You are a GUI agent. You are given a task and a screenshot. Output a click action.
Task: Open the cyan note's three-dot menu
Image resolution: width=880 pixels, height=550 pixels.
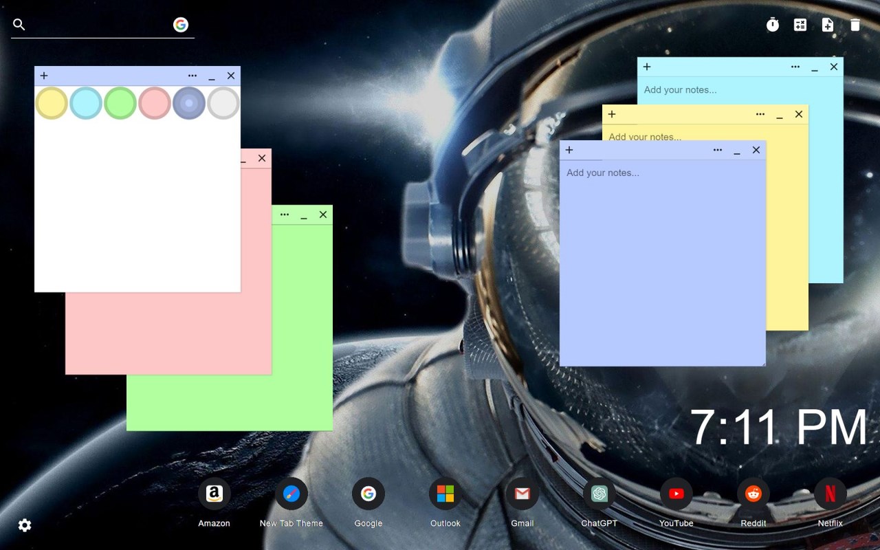(795, 67)
